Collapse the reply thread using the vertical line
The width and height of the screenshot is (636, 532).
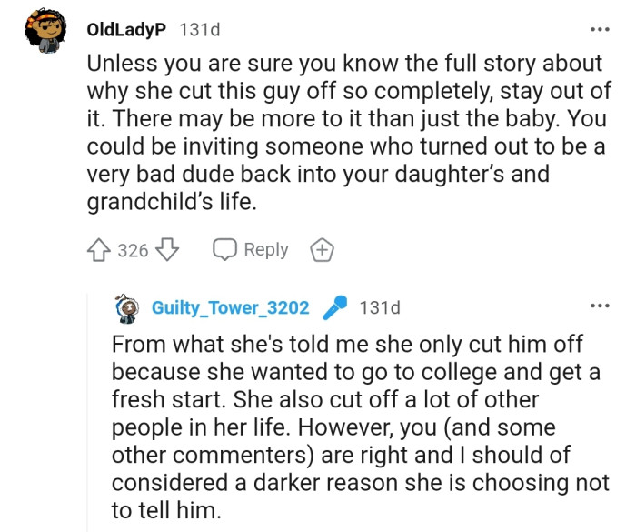(x=87, y=409)
